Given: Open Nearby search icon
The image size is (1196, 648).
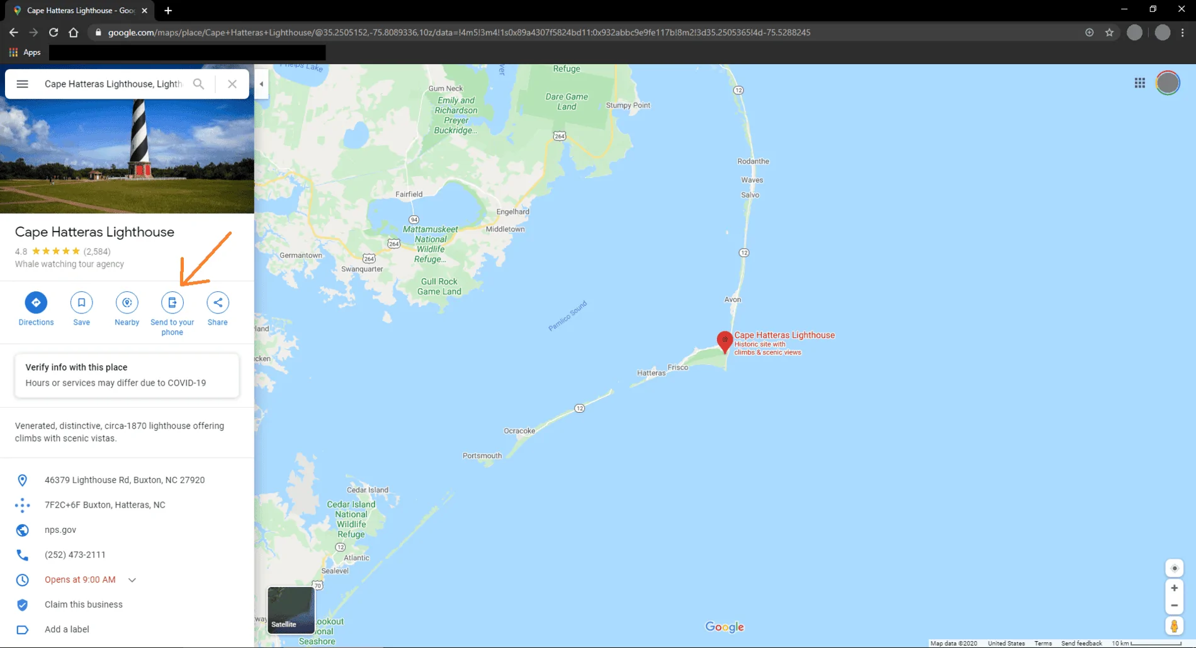Looking at the screenshot, I should 127,303.
